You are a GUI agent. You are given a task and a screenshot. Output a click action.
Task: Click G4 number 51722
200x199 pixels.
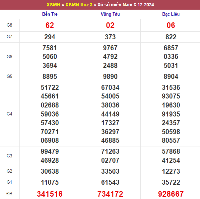tap(50, 88)
